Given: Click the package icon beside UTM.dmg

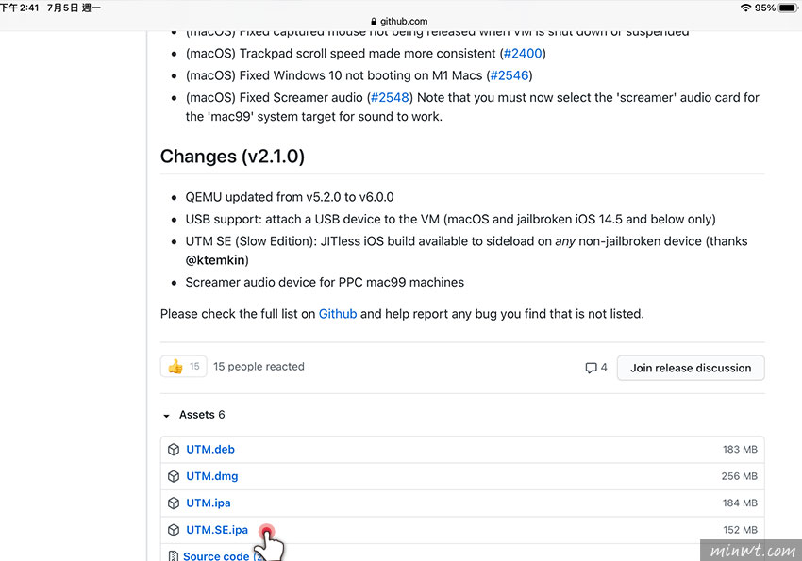Looking at the screenshot, I should [x=174, y=476].
